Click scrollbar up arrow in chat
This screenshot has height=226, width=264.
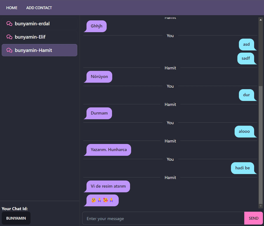tap(261, 20)
